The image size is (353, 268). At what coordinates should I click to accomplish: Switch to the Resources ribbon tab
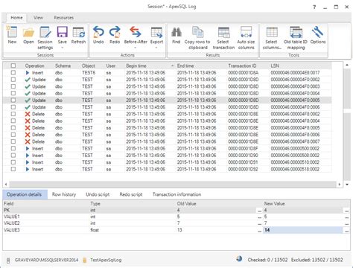[x=64, y=18]
